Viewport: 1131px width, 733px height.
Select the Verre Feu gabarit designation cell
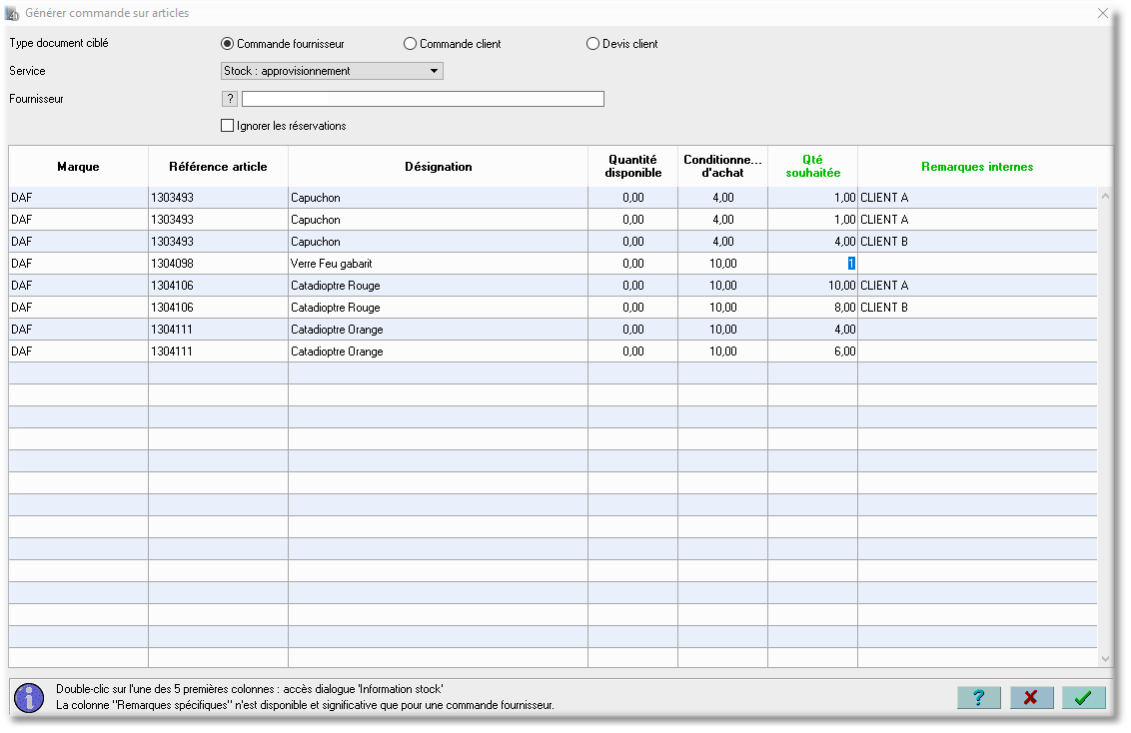click(438, 264)
